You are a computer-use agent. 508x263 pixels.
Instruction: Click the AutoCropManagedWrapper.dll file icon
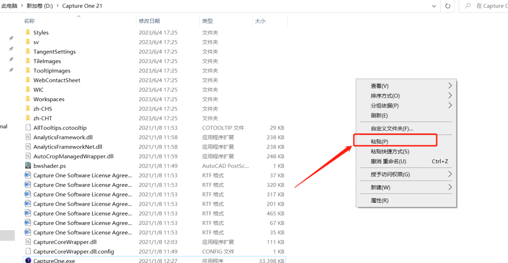(x=28, y=156)
